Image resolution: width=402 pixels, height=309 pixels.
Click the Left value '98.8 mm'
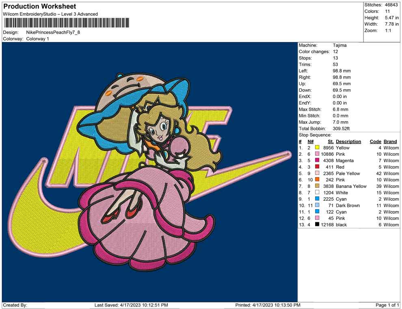point(342,71)
